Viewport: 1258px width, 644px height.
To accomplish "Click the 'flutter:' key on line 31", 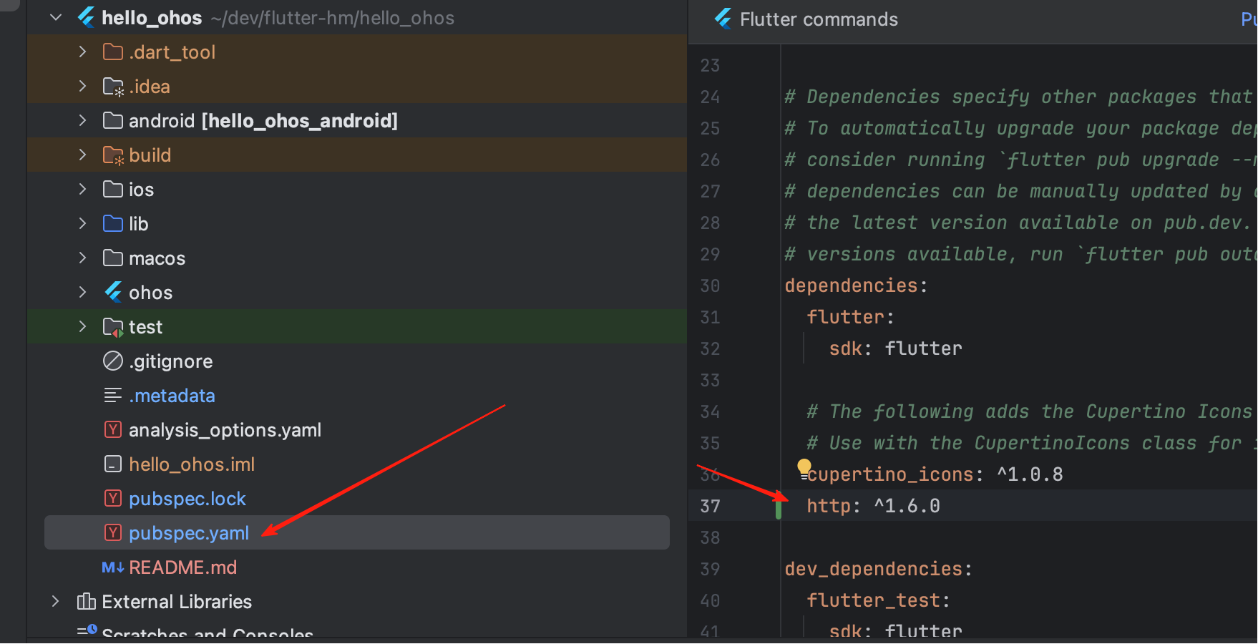I will (x=850, y=317).
